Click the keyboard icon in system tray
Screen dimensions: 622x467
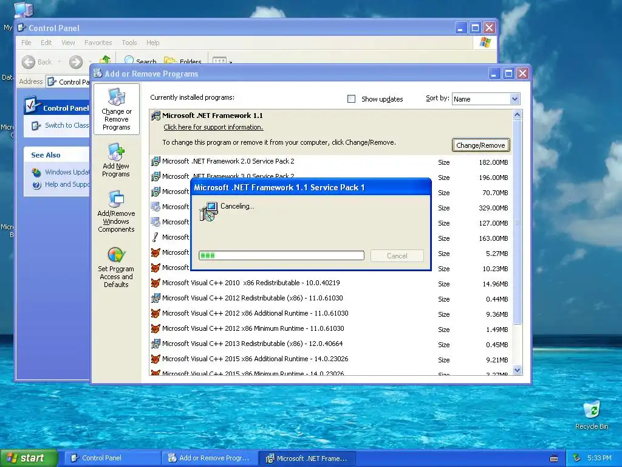tap(554, 458)
